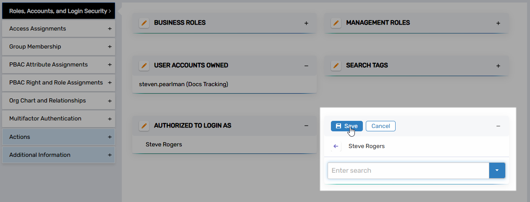The image size is (530, 202).
Task: Open Group Membership sidebar section
Action: (58, 47)
